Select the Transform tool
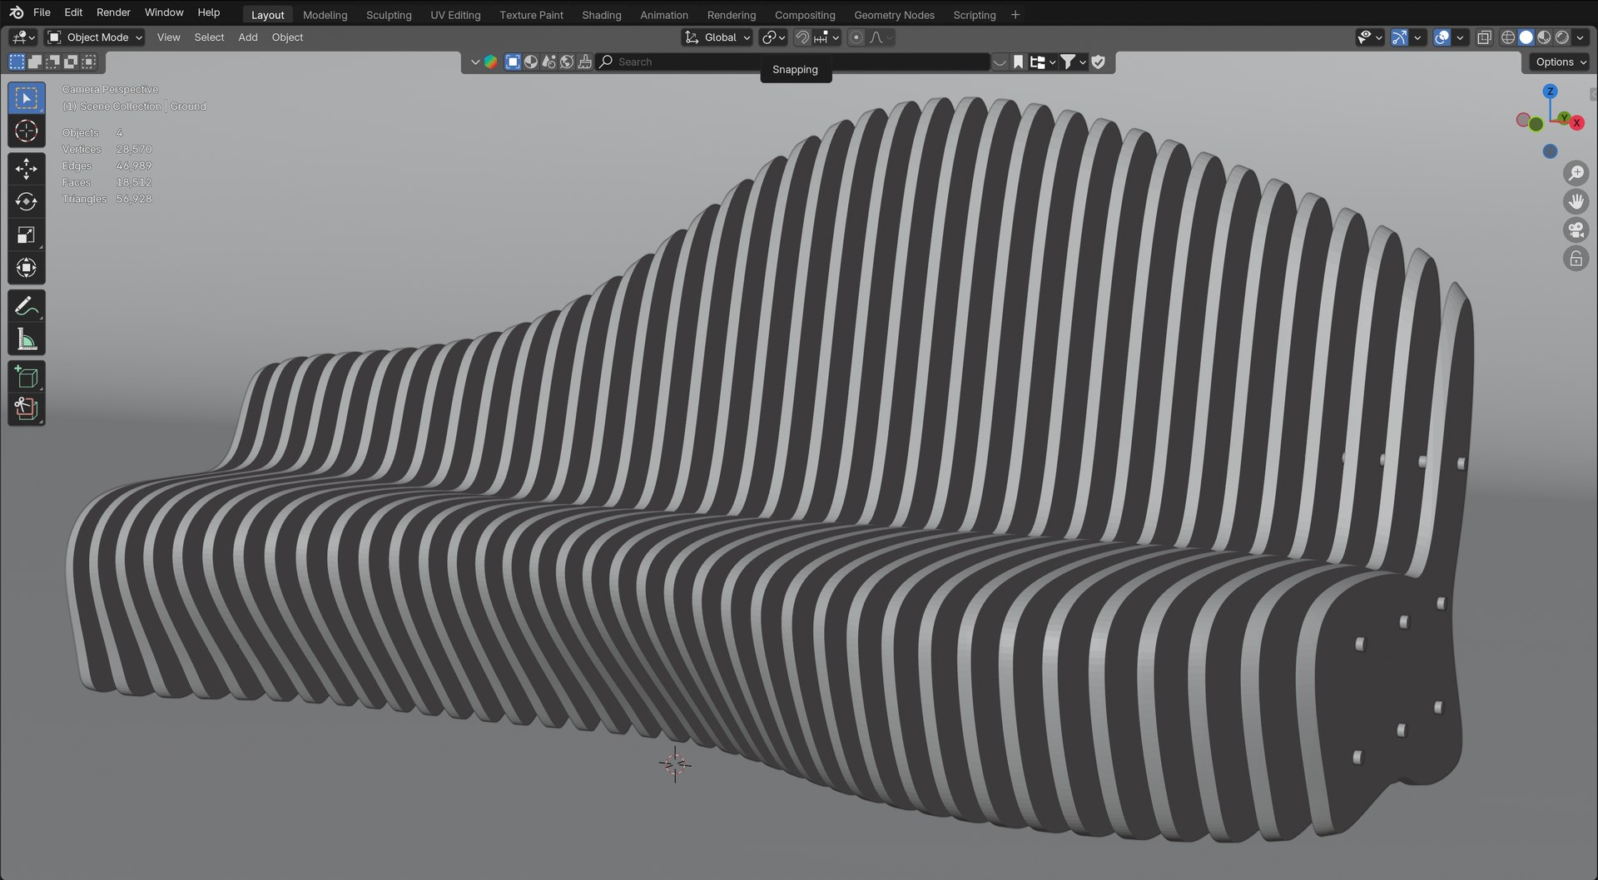This screenshot has width=1598, height=880. click(x=26, y=268)
